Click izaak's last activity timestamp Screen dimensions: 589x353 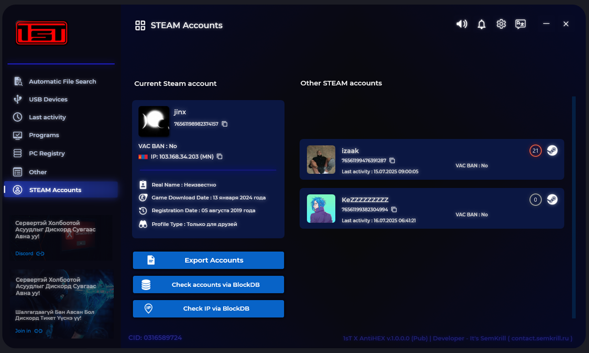(x=380, y=171)
